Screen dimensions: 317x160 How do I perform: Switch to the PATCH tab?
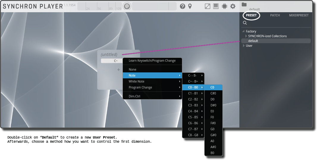click(x=275, y=15)
